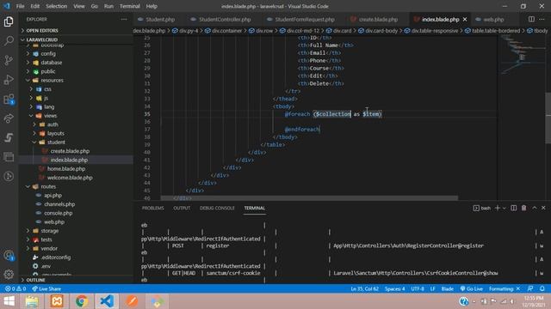Open Explorer more actions ellipsis
This screenshot has height=309, width=551.
tap(124, 19)
